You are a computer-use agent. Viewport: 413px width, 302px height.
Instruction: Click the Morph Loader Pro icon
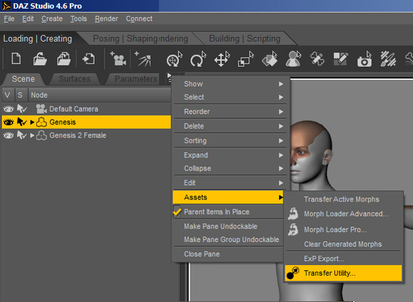coord(293,229)
